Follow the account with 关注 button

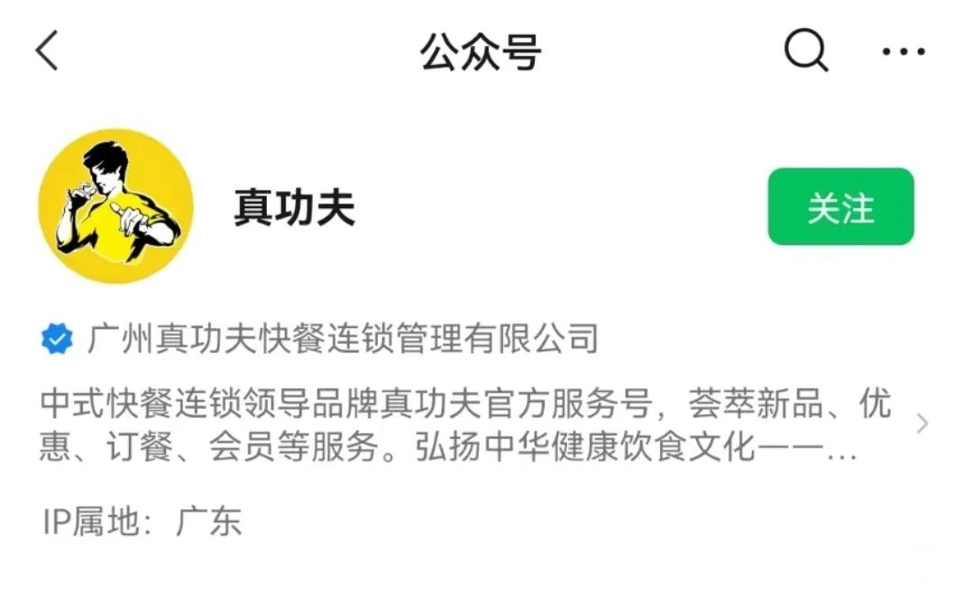point(840,206)
